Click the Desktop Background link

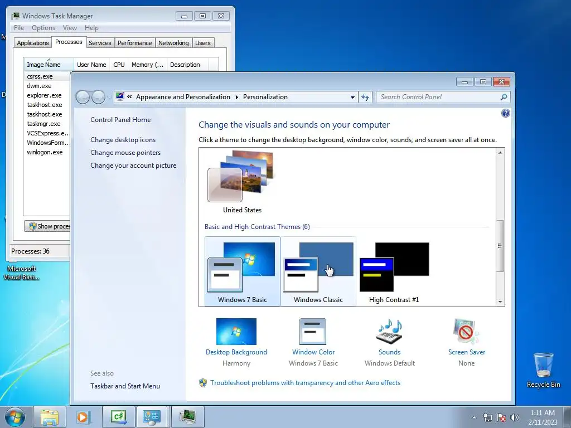pos(236,352)
